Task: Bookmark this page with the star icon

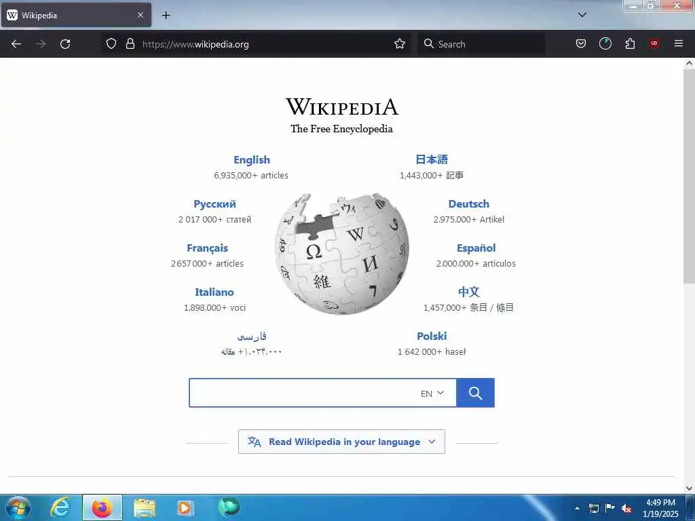Action: coord(399,43)
